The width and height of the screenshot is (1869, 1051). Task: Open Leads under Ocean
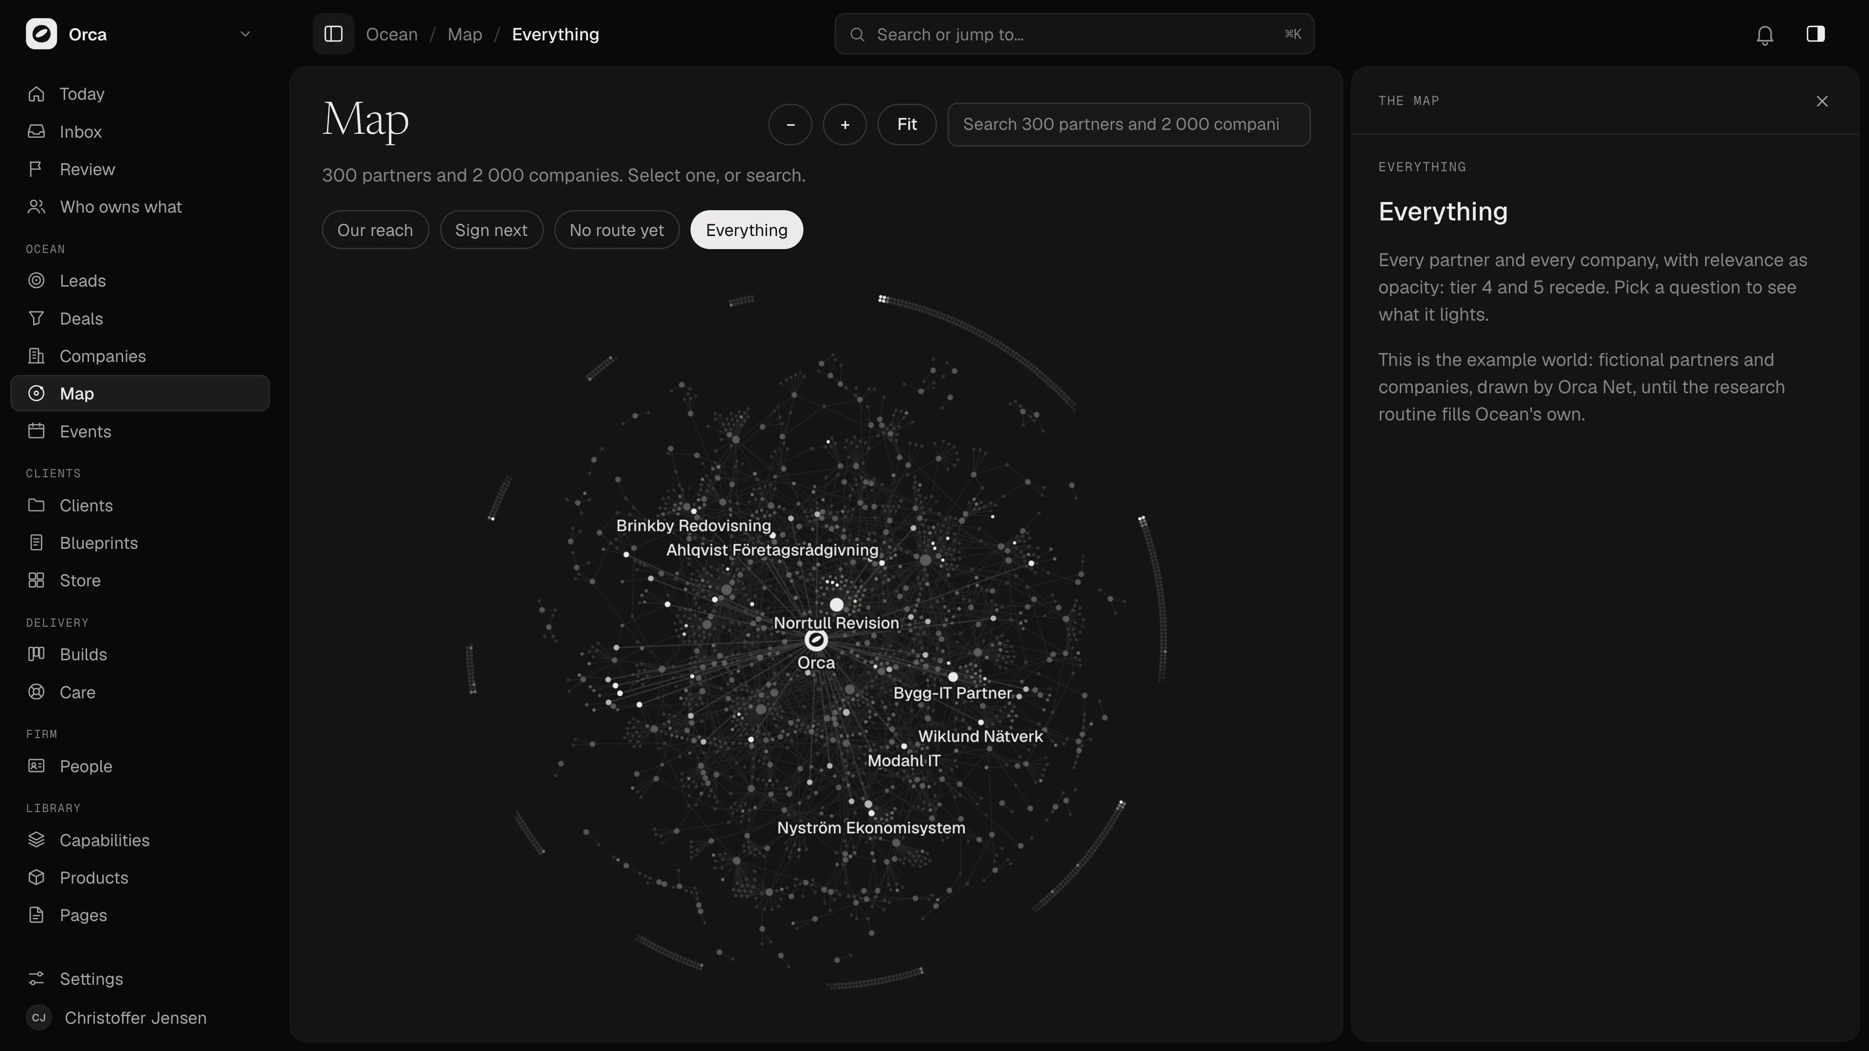coord(140,281)
